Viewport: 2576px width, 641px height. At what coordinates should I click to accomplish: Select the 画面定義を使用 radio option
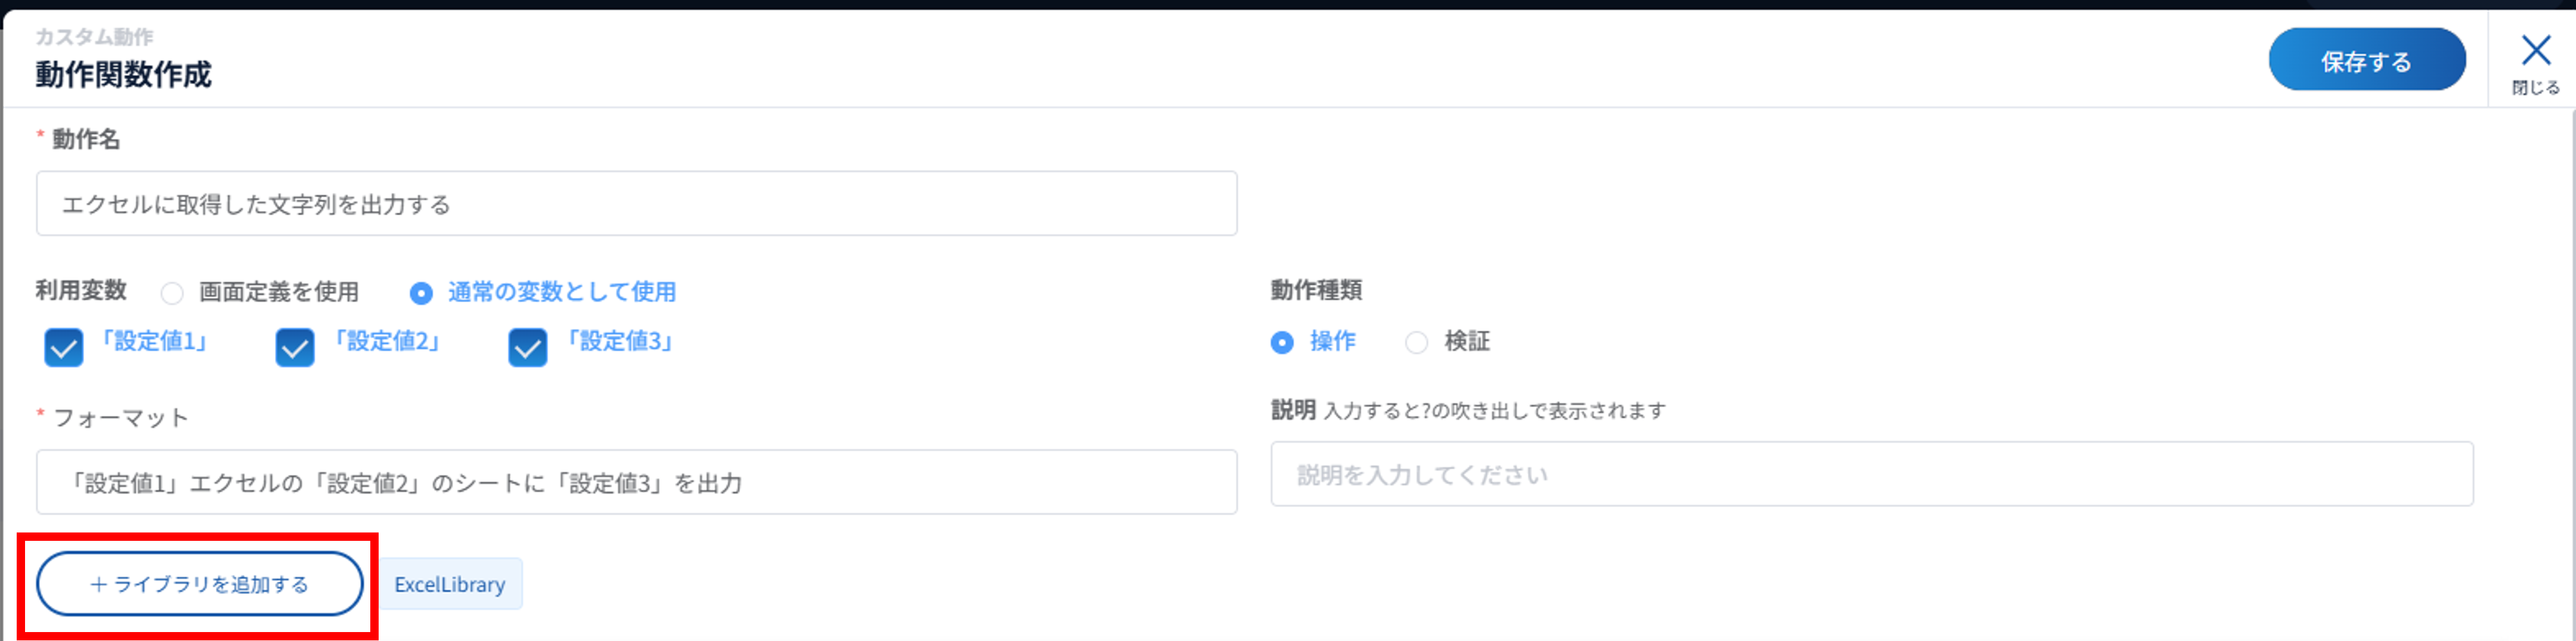click(173, 293)
